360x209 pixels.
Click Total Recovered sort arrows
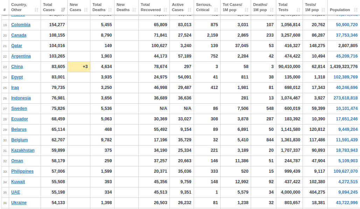click(x=165, y=10)
